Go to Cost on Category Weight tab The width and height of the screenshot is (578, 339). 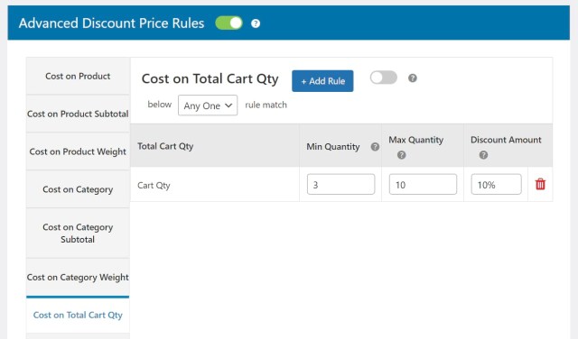pyautogui.click(x=78, y=277)
